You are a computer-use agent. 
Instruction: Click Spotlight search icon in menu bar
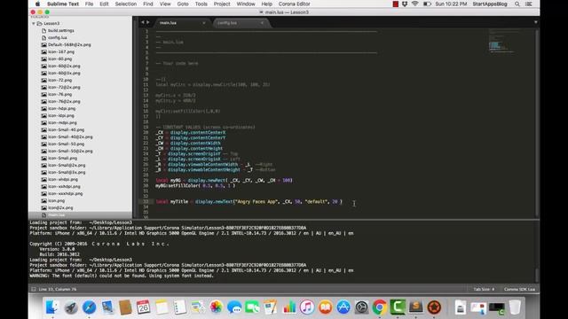pyautogui.click(x=517, y=4)
